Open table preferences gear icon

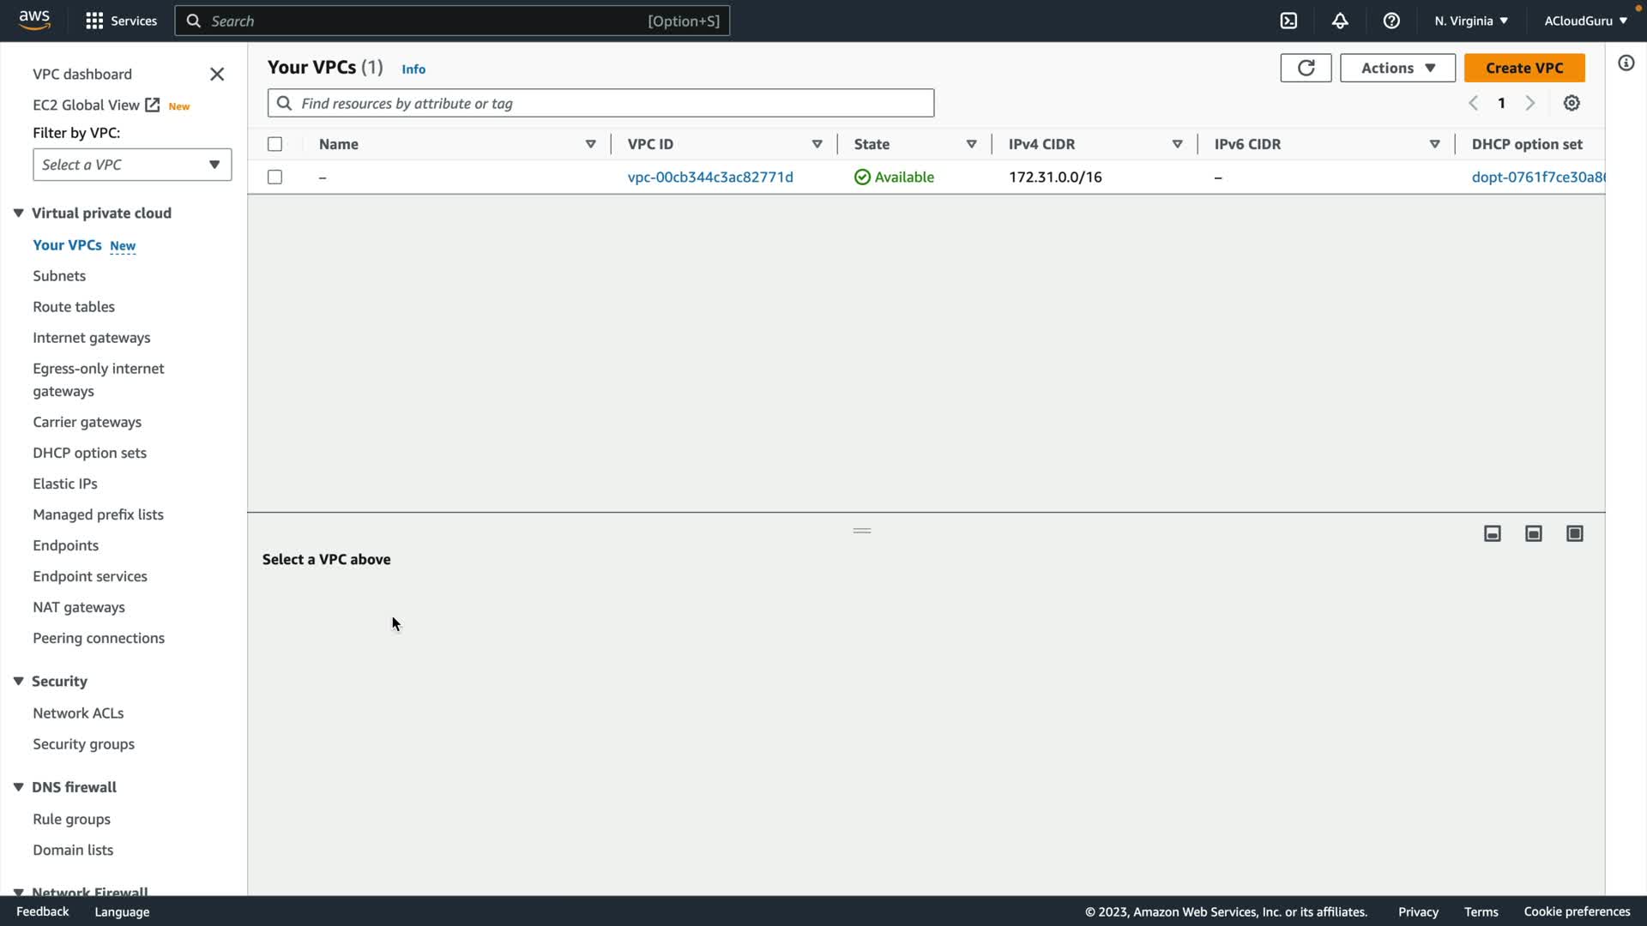1572,103
